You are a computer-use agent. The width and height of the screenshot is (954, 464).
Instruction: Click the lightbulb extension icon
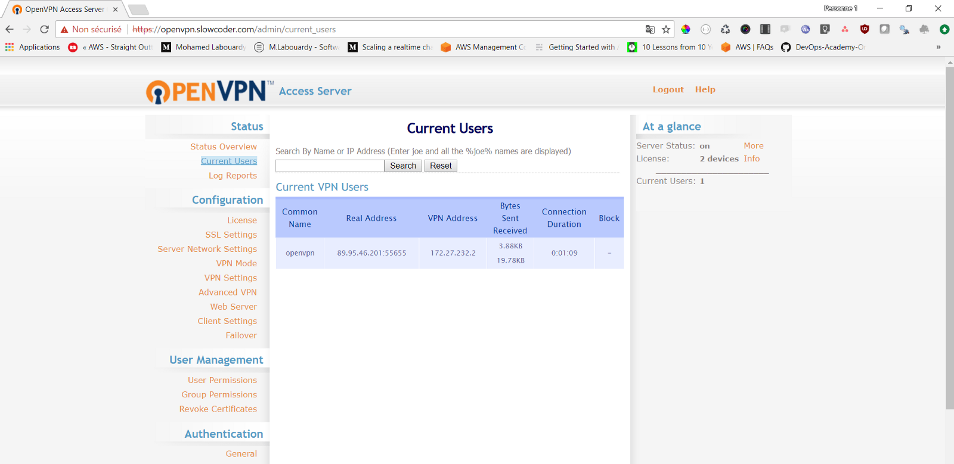coord(825,29)
